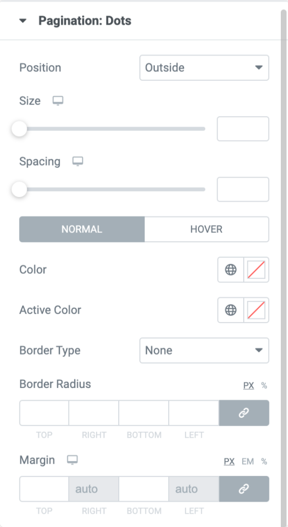The width and height of the screenshot is (288, 527).
Task: Click the responsive device icon next to Spacing
Action: point(78,161)
